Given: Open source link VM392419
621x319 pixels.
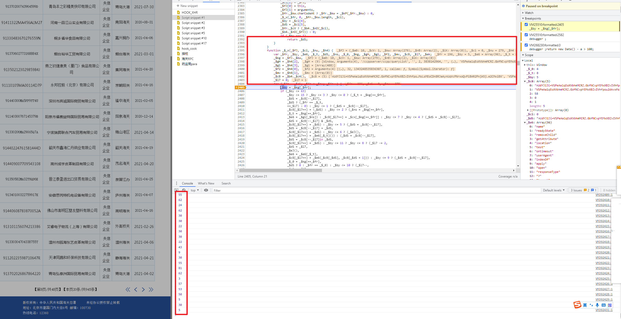Looking at the screenshot, I should click(x=603, y=247).
